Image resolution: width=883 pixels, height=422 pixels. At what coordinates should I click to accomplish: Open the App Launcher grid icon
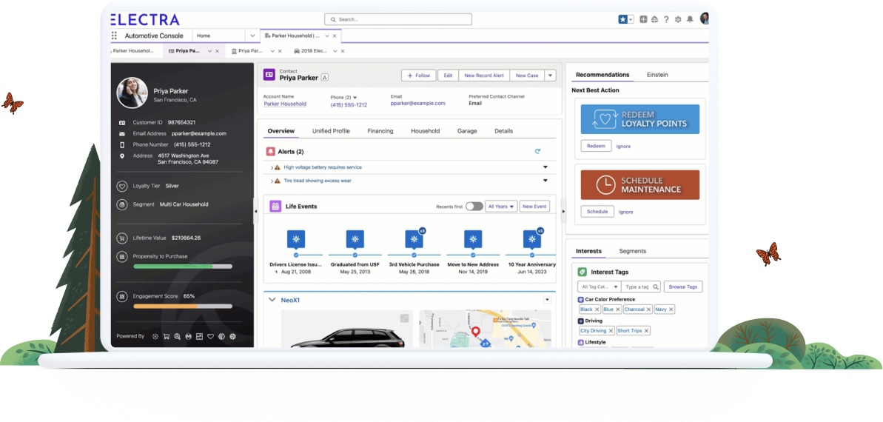pyautogui.click(x=114, y=36)
